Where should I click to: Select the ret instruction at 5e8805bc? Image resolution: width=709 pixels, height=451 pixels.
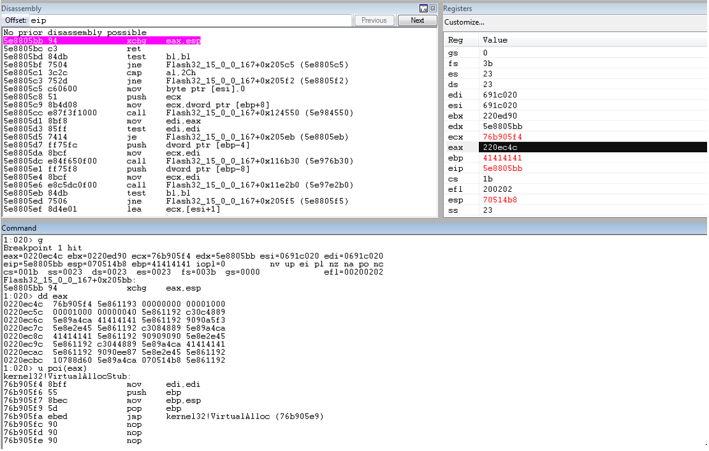(x=72, y=49)
